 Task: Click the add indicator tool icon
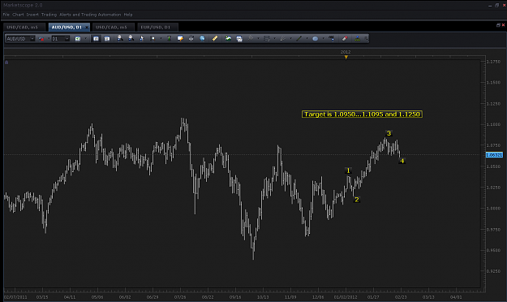pos(251,38)
